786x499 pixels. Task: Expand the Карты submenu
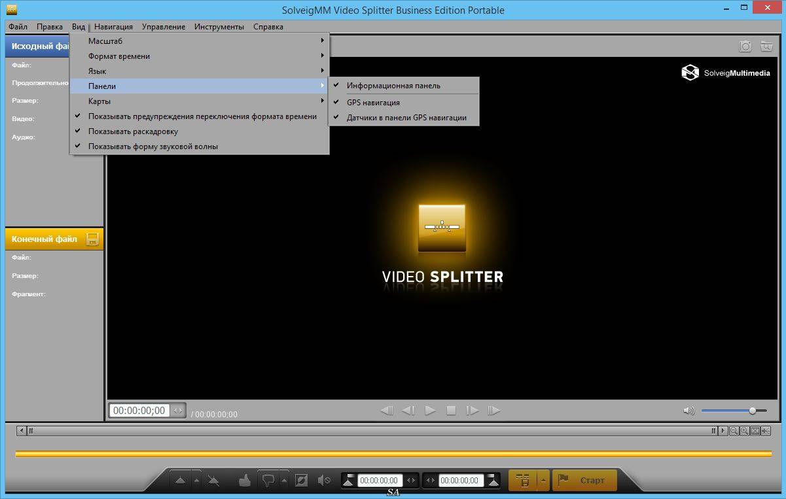click(199, 101)
